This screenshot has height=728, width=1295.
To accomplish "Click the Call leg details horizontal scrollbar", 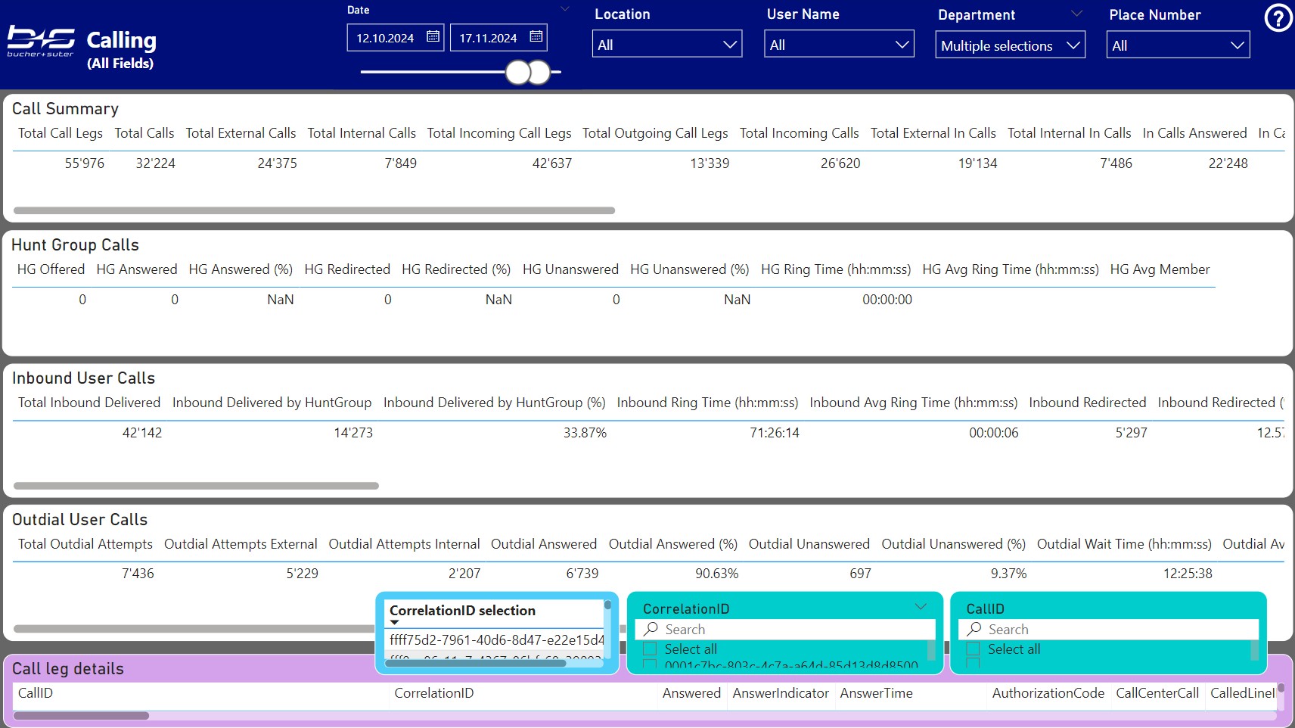I will click(81, 716).
